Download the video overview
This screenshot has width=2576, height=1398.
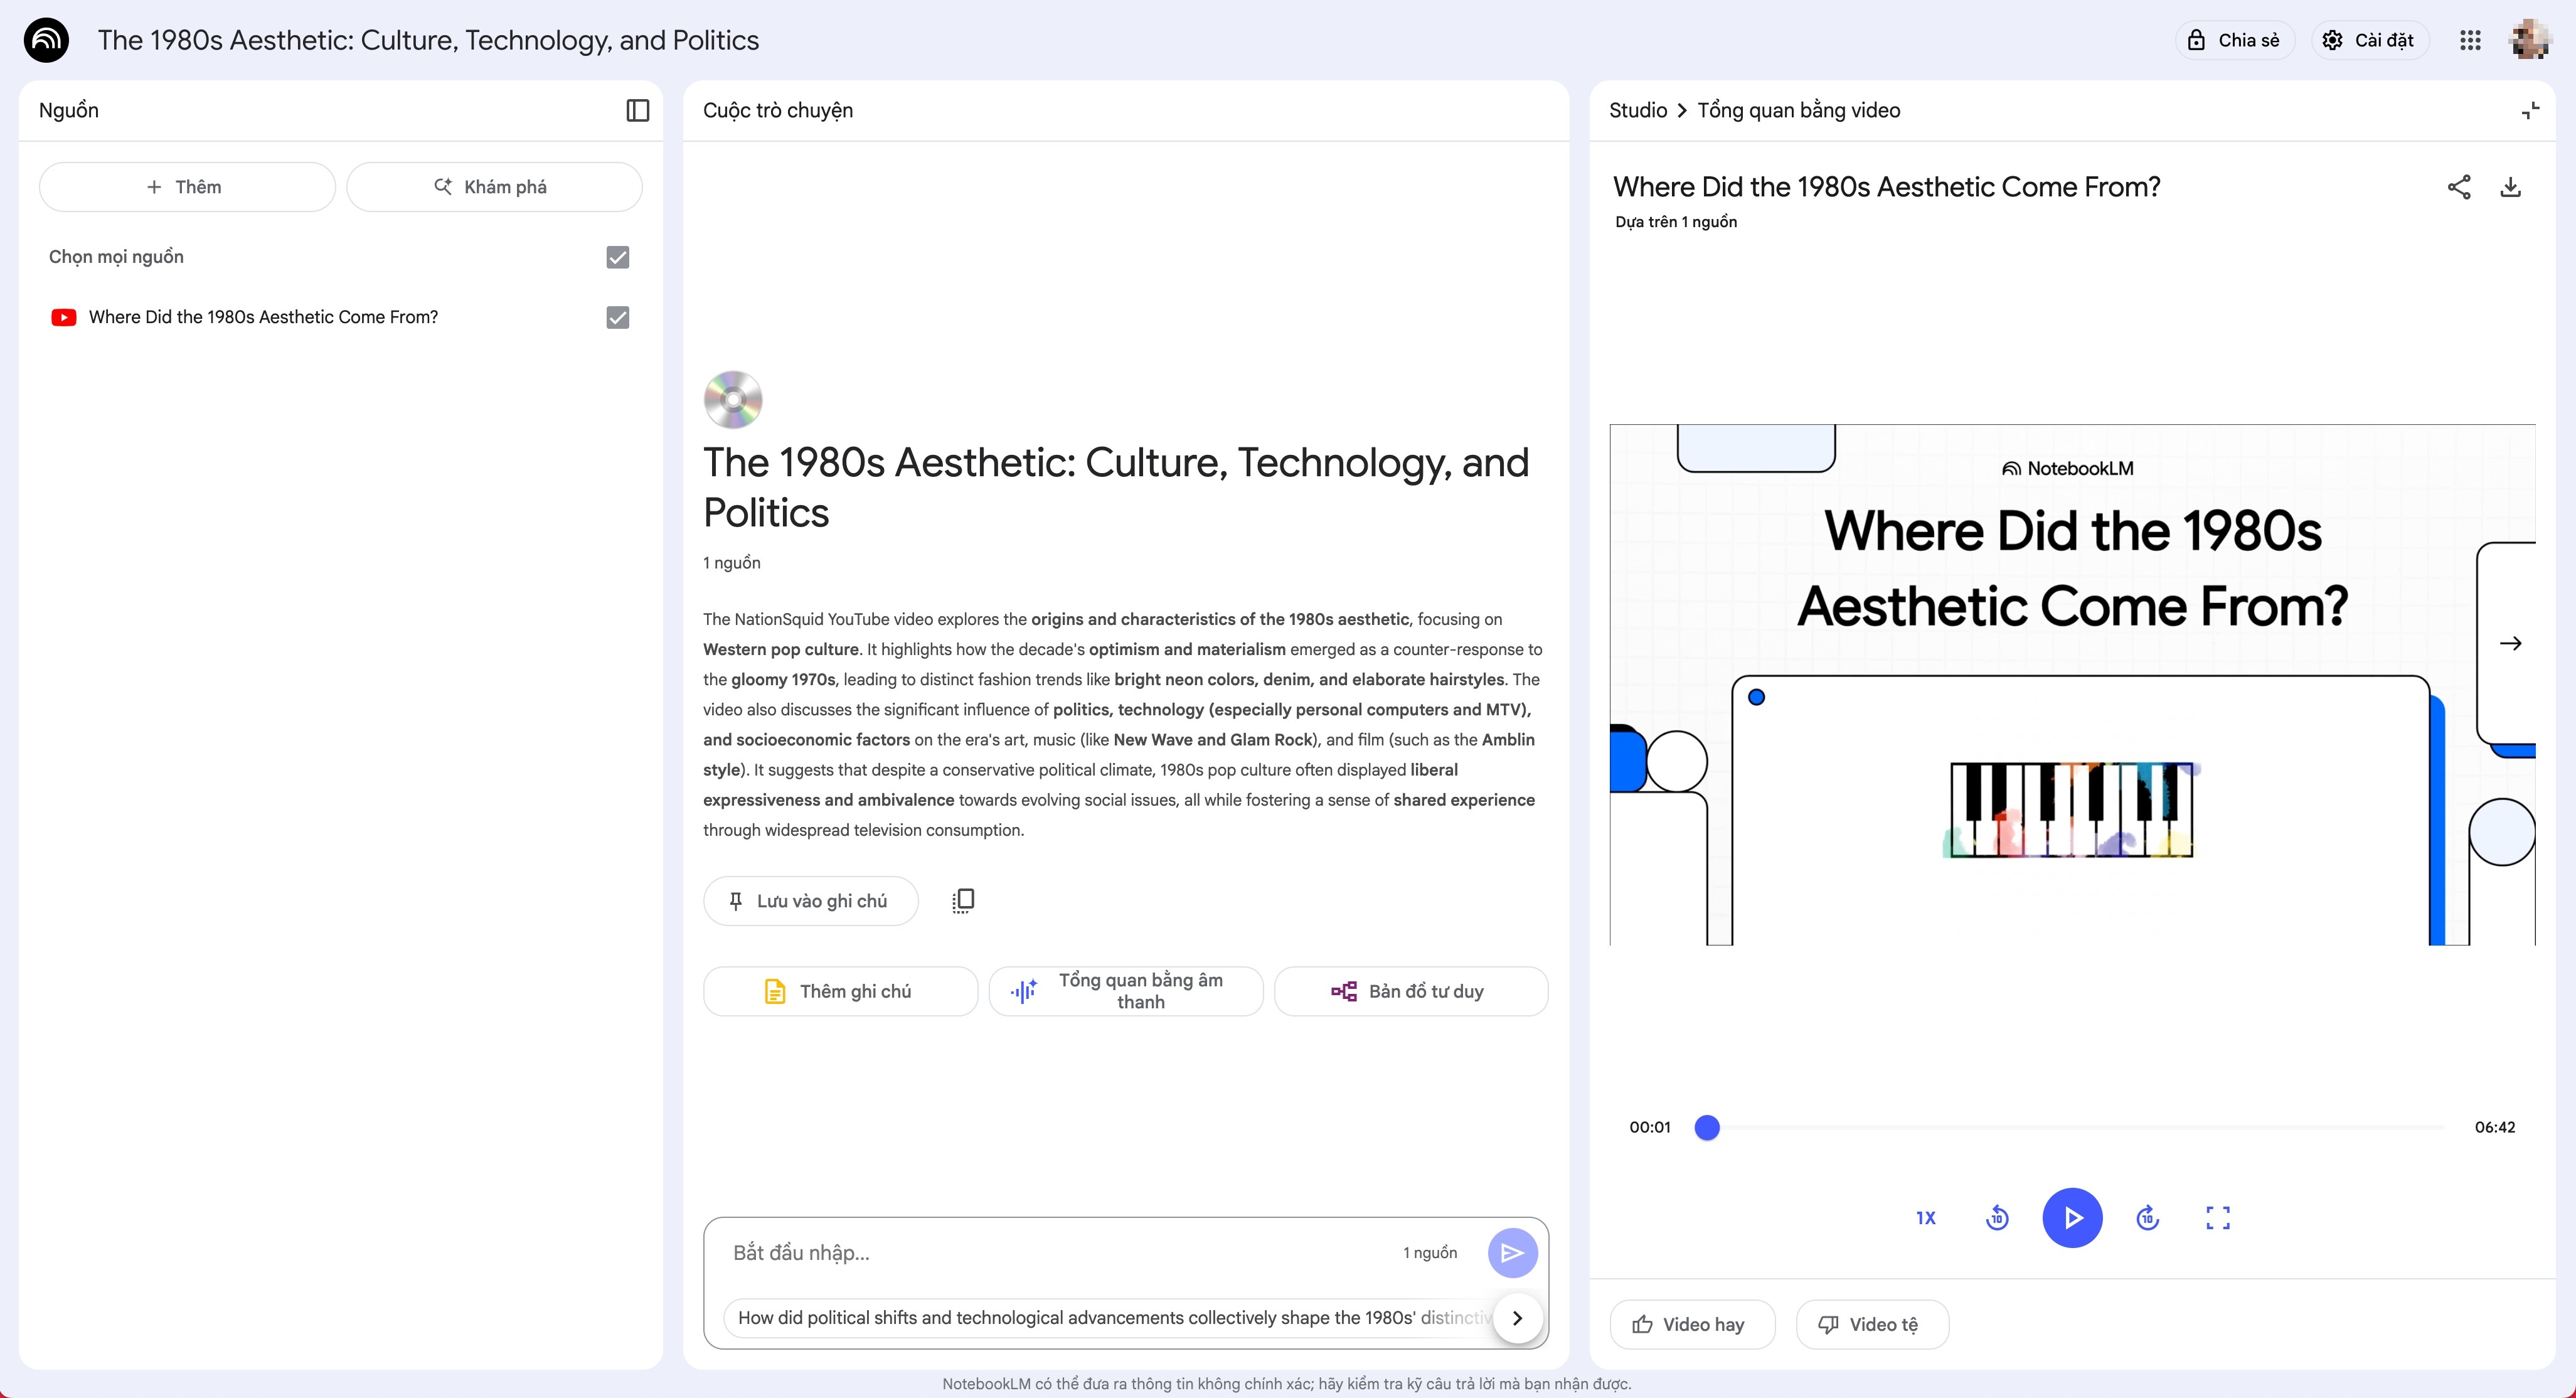2511,187
